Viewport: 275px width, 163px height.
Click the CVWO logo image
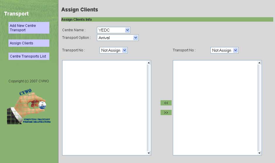pos(29,107)
